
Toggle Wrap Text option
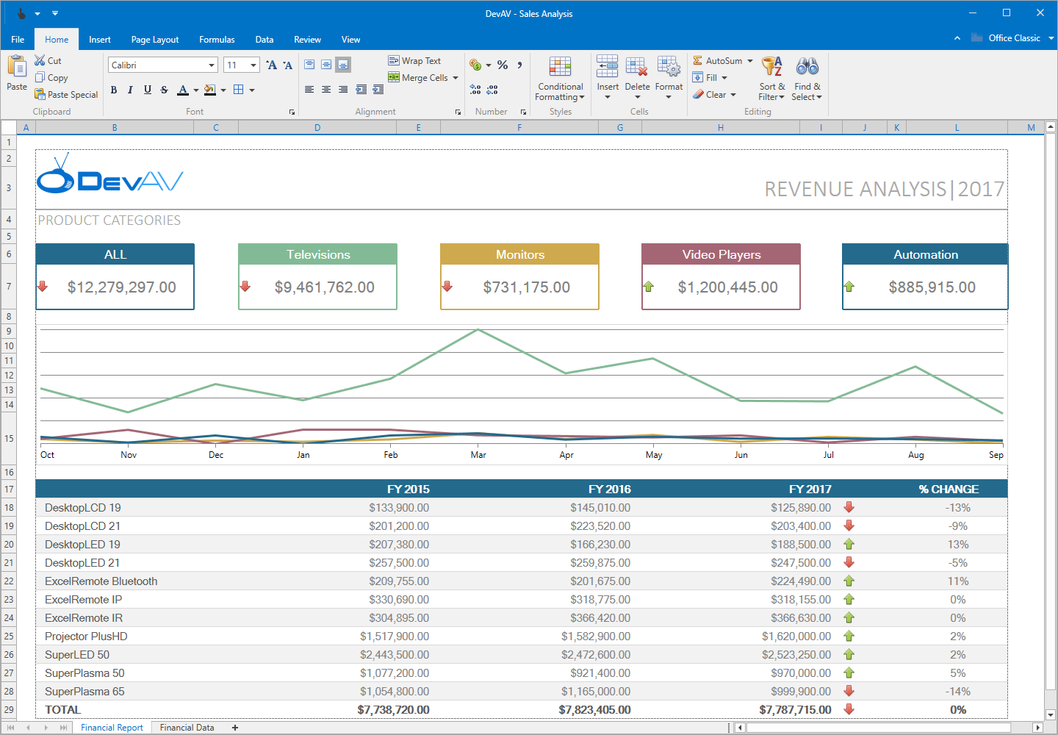click(414, 60)
